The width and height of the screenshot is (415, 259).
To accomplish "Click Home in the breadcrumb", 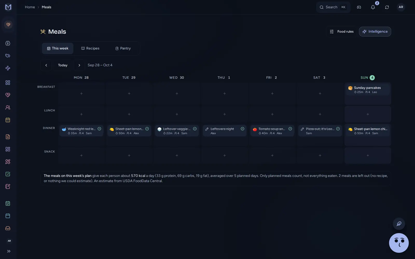I will point(30,7).
